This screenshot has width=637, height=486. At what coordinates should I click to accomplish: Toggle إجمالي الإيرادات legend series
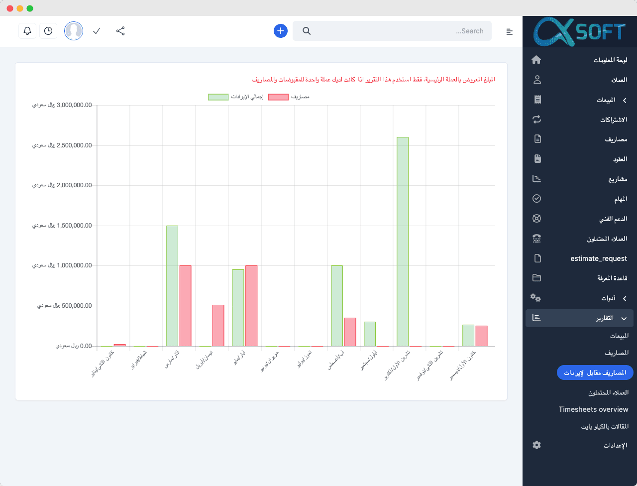[235, 97]
